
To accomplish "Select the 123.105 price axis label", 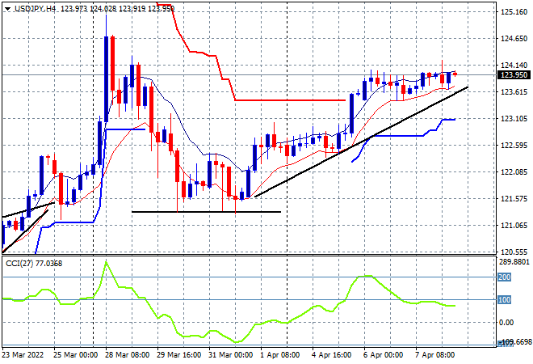I will (x=514, y=118).
